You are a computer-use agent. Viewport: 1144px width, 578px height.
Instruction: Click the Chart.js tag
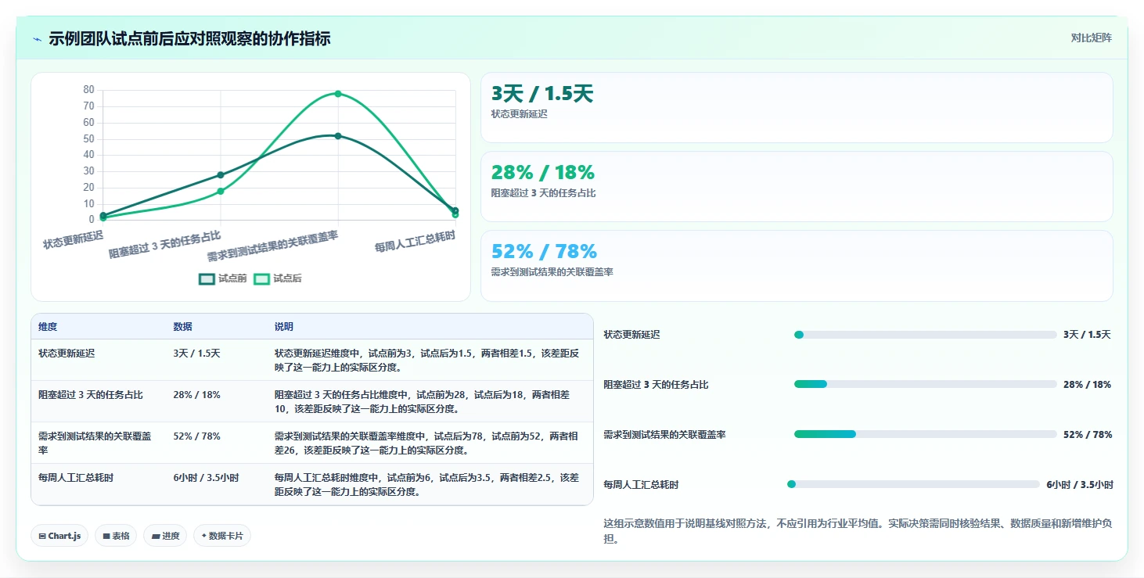(x=59, y=536)
